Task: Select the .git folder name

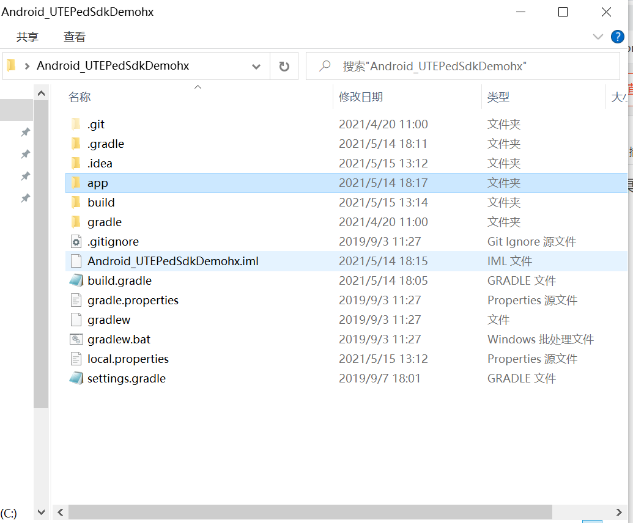Action: pos(96,124)
